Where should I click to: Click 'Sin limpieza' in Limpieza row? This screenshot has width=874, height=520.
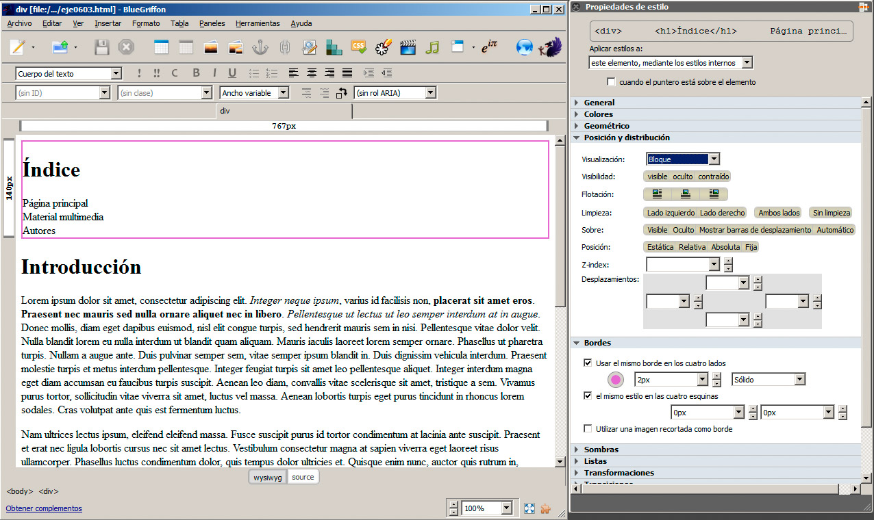tap(832, 213)
